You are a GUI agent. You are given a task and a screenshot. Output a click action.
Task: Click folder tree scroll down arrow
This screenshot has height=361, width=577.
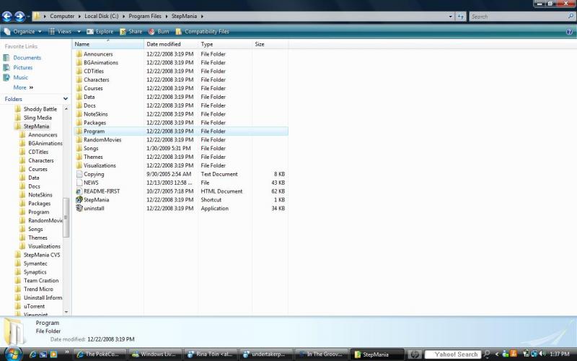point(66,312)
